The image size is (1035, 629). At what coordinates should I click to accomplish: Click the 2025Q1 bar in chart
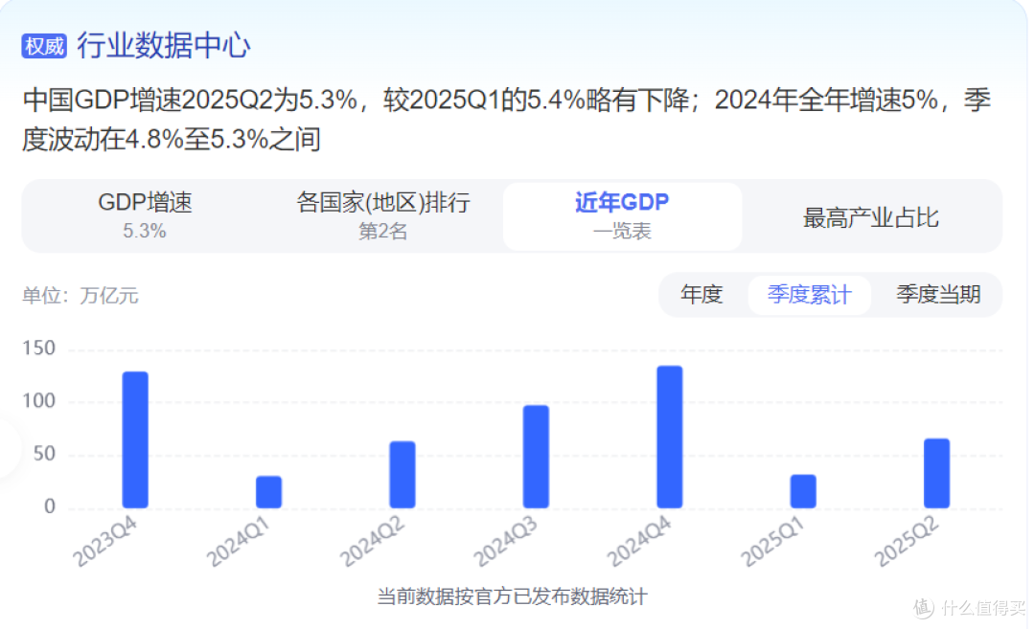tap(803, 491)
